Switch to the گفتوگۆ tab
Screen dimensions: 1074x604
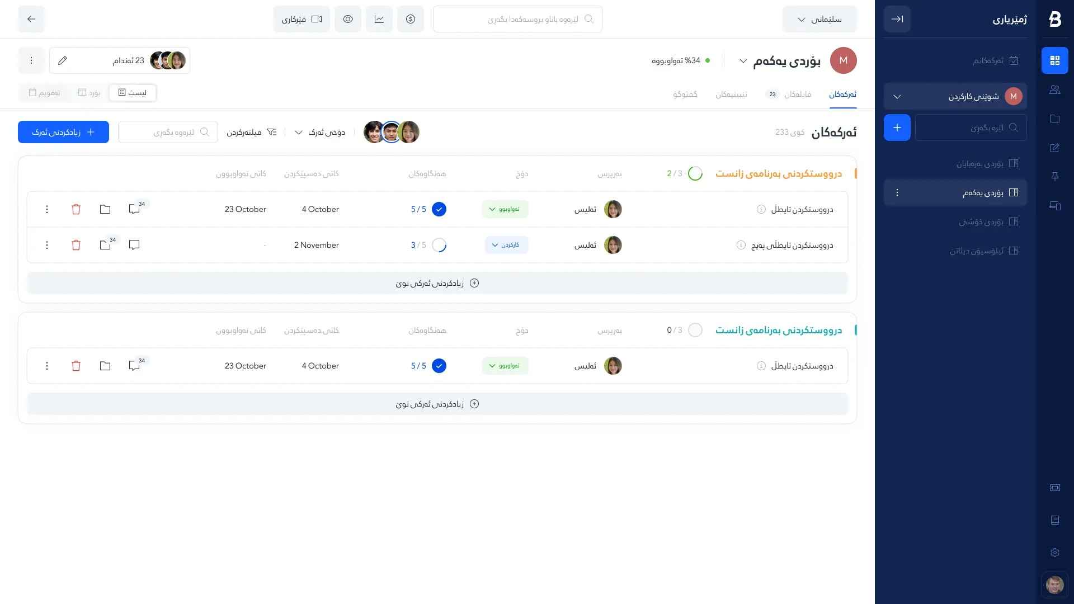point(685,94)
